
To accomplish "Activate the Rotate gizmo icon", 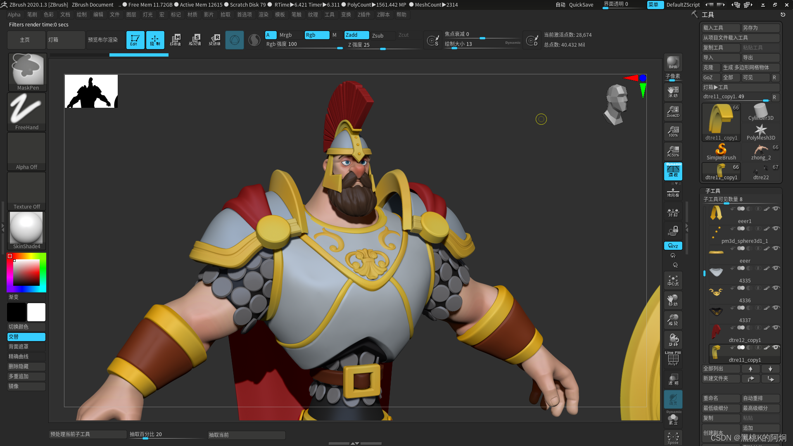I will (214, 40).
